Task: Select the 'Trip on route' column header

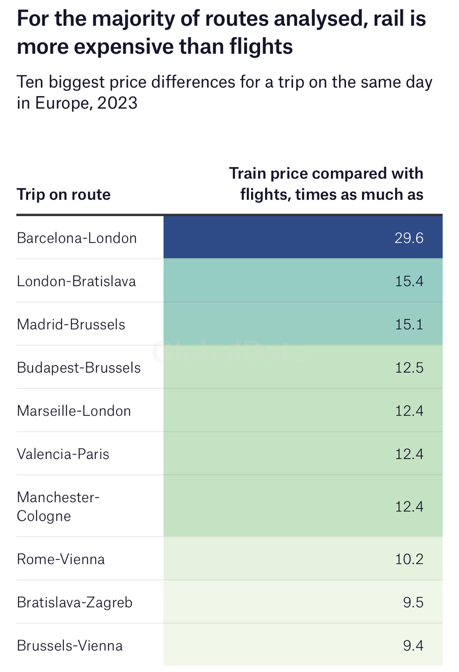Action: point(63,194)
